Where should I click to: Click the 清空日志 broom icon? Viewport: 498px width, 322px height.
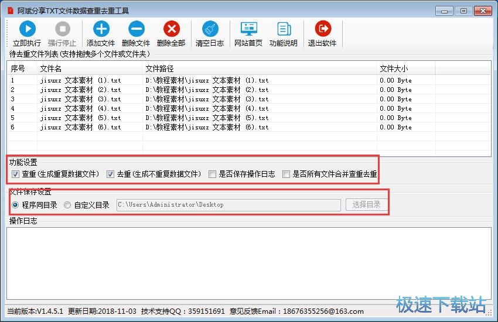tap(210, 29)
